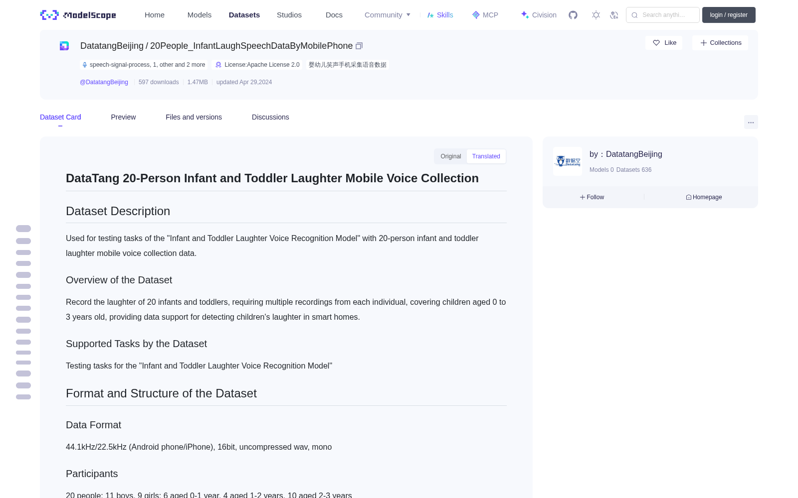Click the 'Format and Structure of the Dataset' heading
Image resolution: width=798 pixels, height=498 pixels.
(x=161, y=393)
